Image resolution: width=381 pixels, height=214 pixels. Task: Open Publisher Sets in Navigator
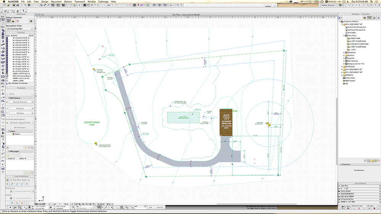tap(378, 18)
